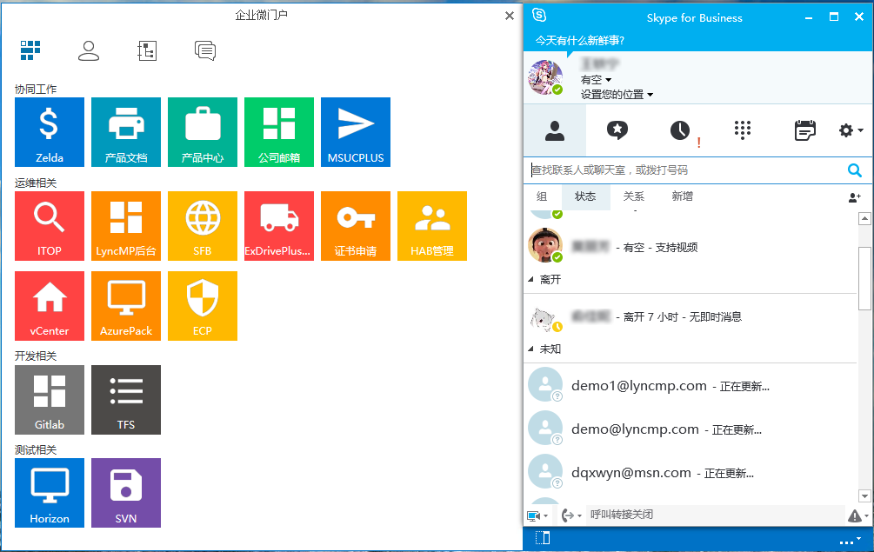Open the HAB管理 tile
874x552 pixels.
pyautogui.click(x=432, y=226)
